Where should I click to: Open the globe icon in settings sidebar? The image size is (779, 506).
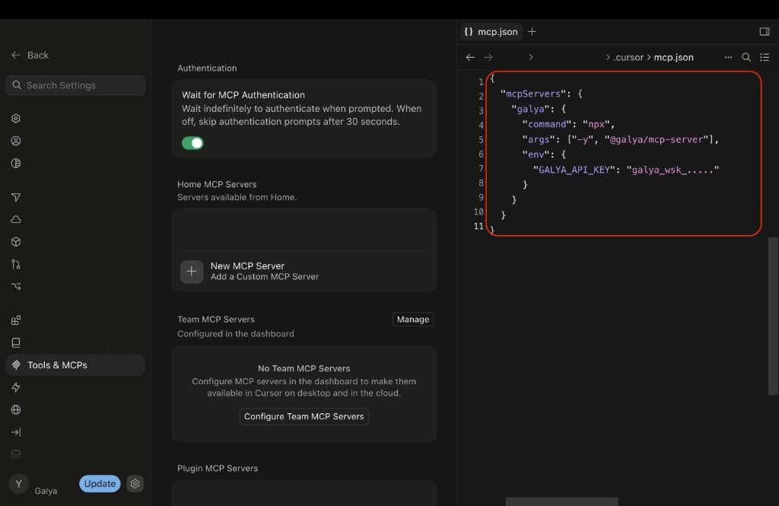coord(16,409)
